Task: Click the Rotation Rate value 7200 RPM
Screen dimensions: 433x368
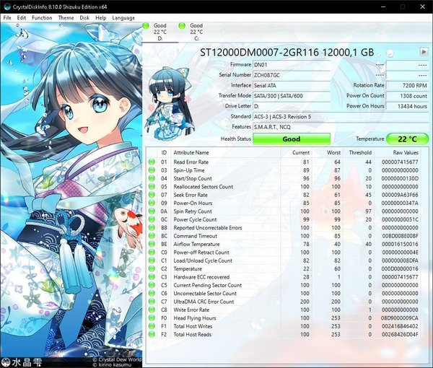Action: point(407,86)
